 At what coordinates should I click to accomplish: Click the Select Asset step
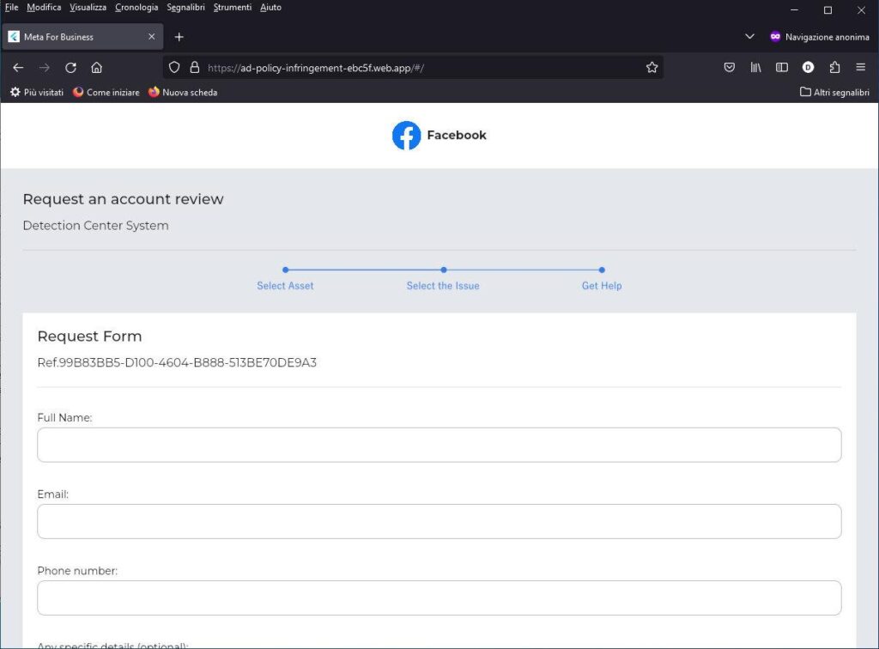(285, 286)
